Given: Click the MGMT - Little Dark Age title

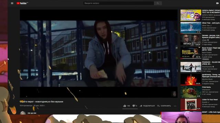Looking at the screenshot, I should pos(211,112).
